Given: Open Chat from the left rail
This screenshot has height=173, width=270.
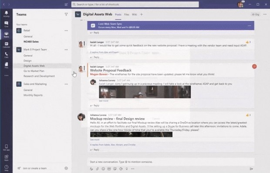Looking at the screenshot, I should [x=7, y=24].
